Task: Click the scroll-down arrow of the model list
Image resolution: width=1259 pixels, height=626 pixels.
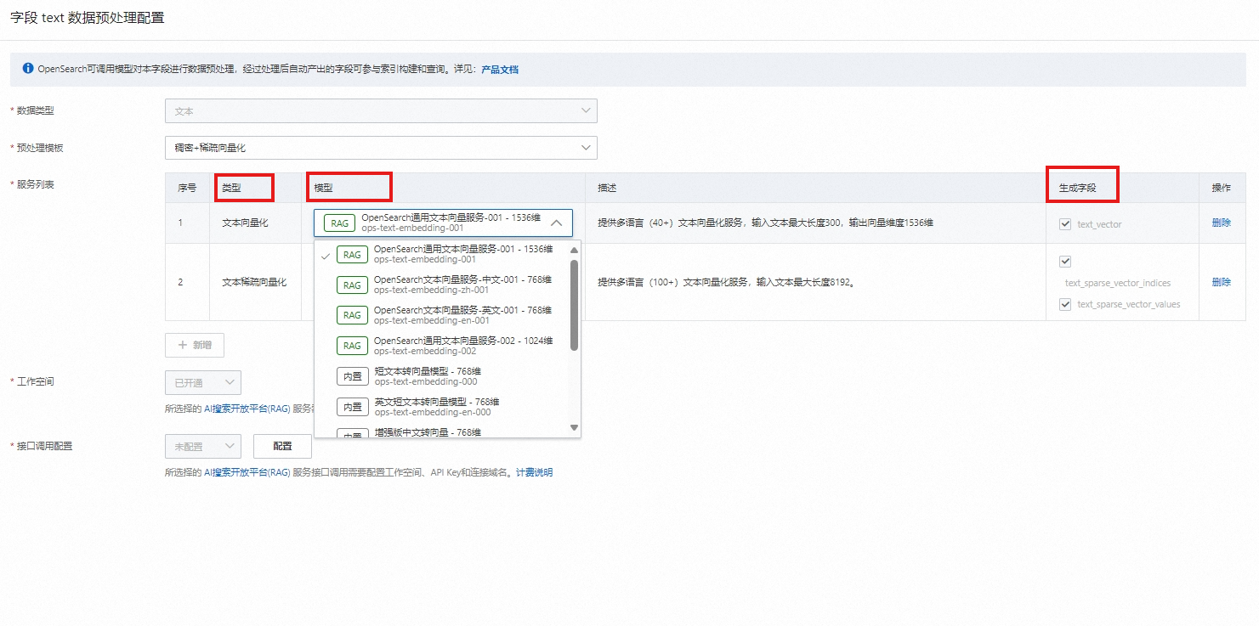Action: click(x=574, y=427)
